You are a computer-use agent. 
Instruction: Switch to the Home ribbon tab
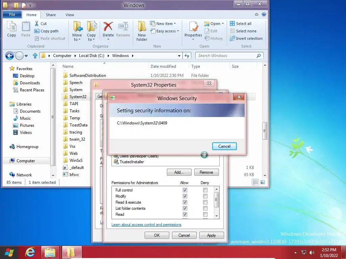click(31, 15)
